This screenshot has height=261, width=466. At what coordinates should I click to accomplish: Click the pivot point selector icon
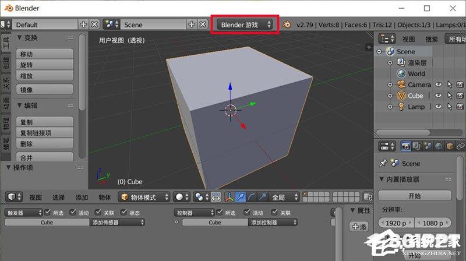[x=202, y=197]
